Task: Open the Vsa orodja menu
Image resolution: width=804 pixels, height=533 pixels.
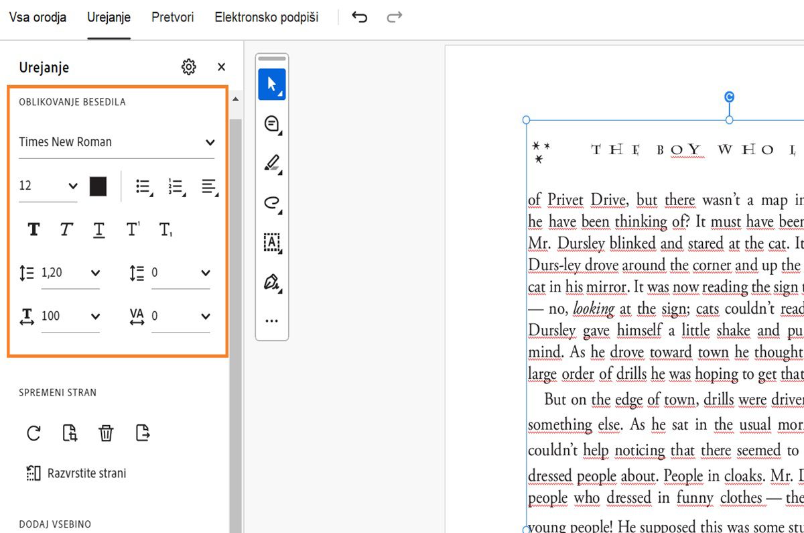Action: [38, 17]
